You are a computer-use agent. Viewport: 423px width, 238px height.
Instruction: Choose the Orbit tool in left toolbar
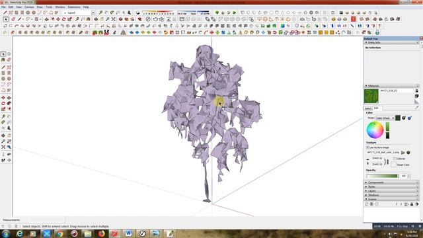click(3, 136)
